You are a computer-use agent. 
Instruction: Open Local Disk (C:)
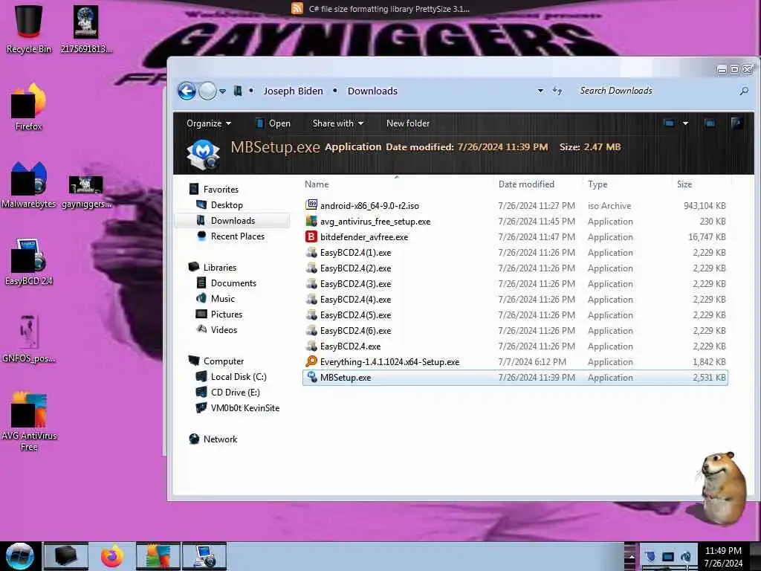click(x=239, y=377)
